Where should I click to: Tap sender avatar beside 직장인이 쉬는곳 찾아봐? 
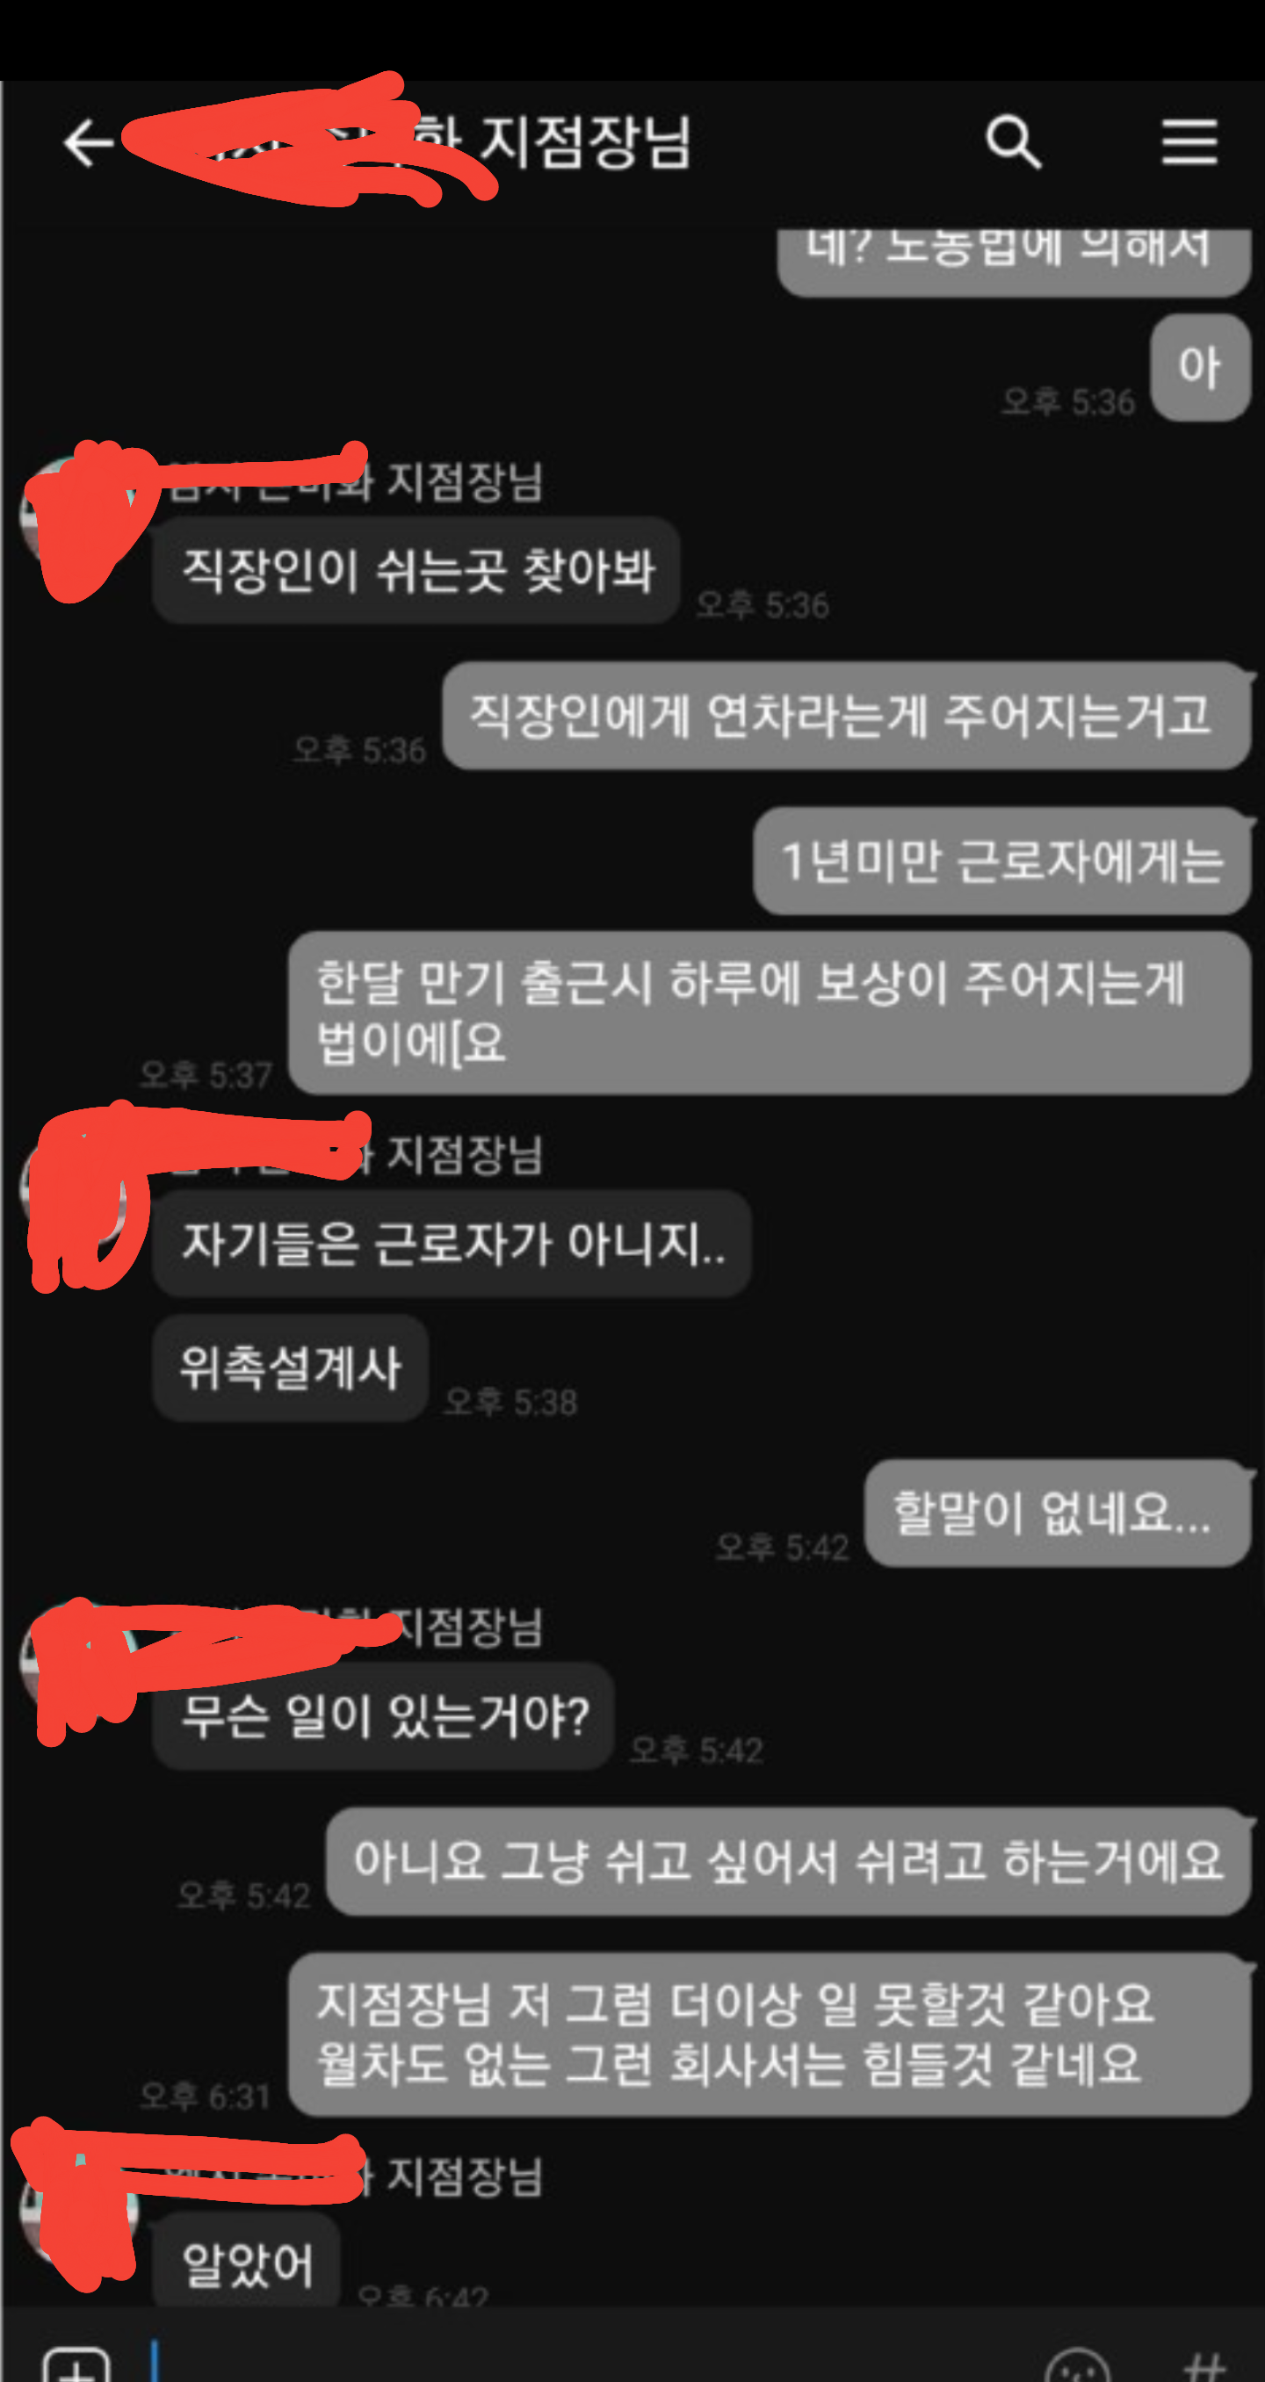point(78,513)
